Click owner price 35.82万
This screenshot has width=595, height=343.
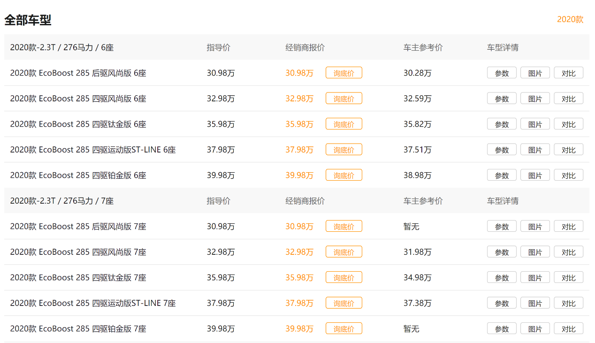tap(418, 124)
